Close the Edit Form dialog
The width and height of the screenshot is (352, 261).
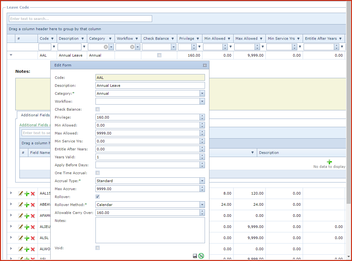(x=205, y=65)
